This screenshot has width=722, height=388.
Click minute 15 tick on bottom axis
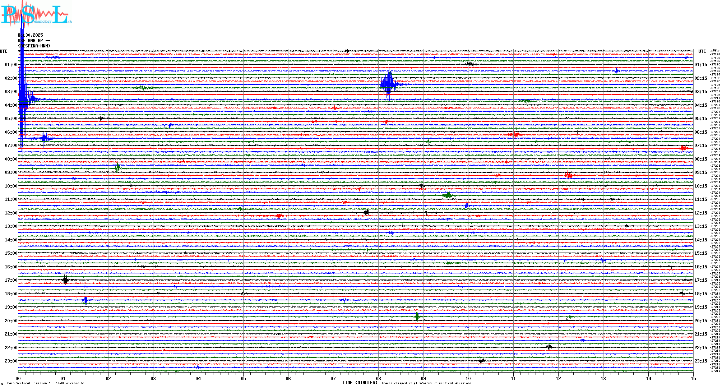click(693, 378)
